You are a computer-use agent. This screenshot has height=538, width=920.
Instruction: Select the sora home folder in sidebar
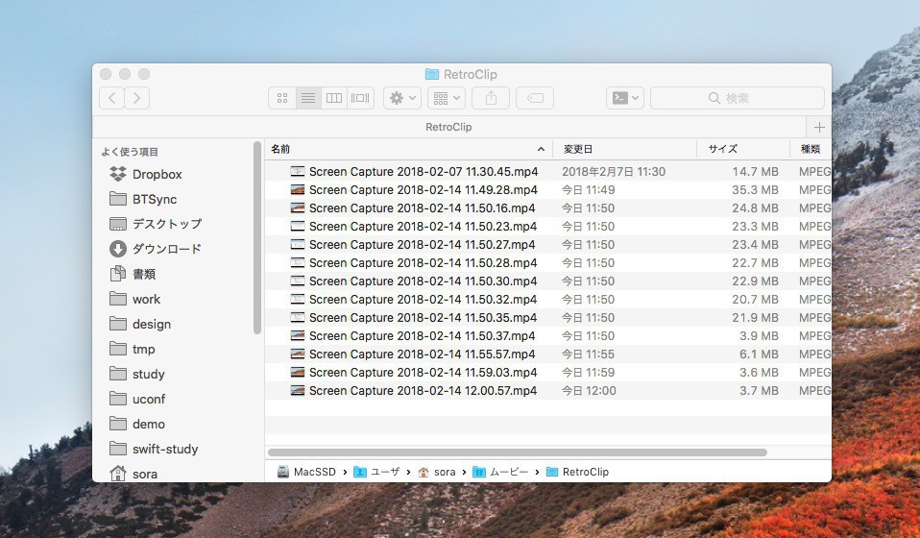tap(144, 474)
